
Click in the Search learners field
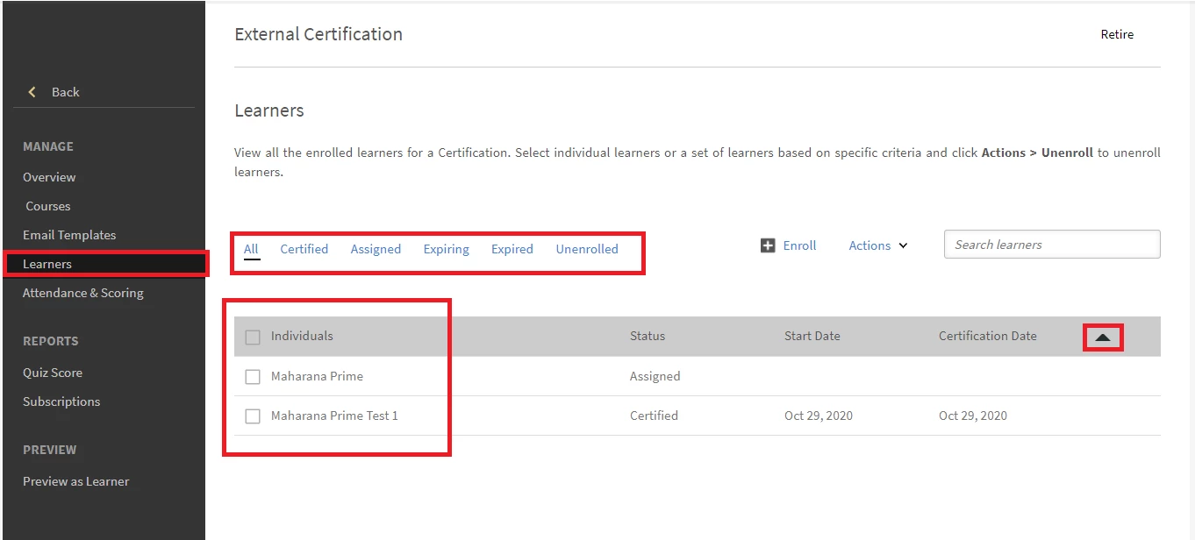tap(1051, 245)
